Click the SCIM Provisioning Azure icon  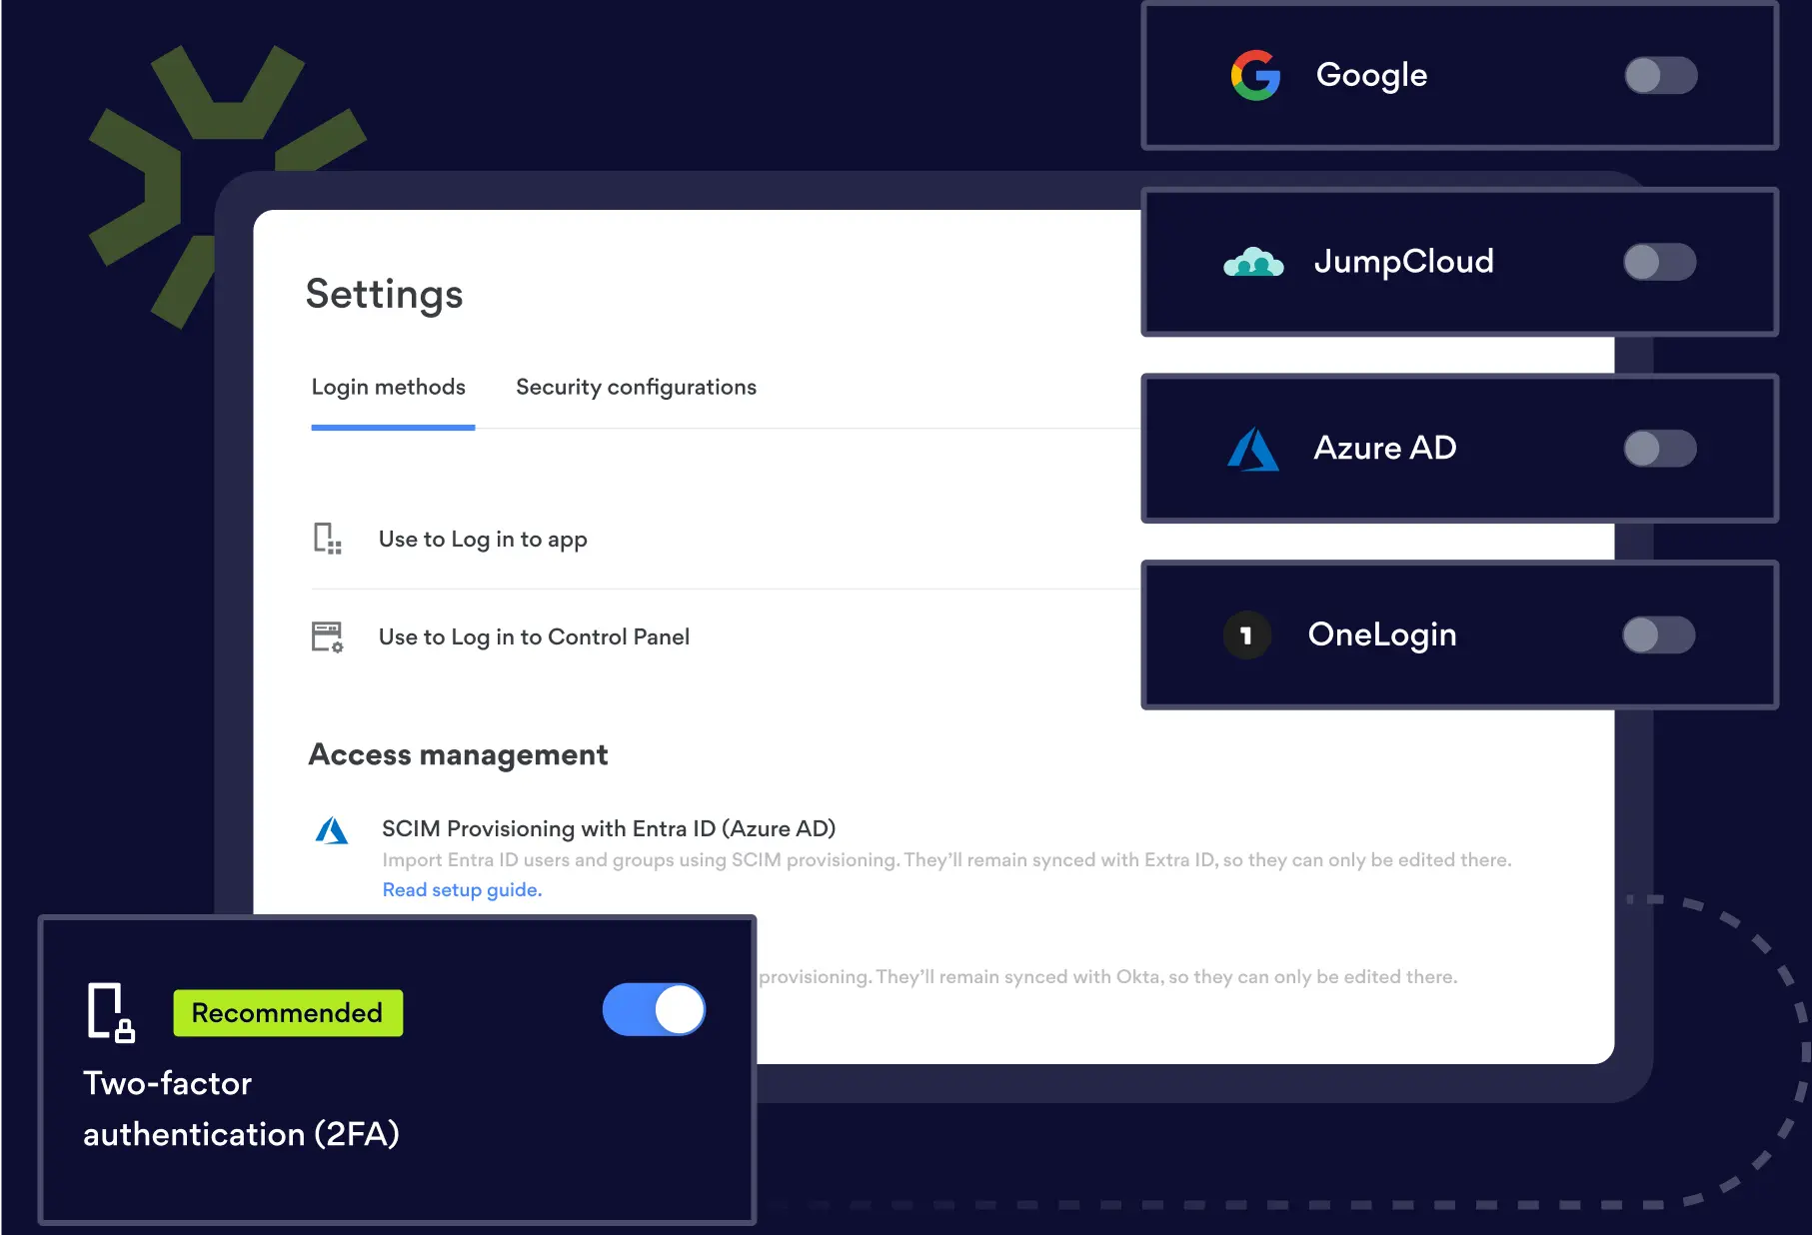click(332, 830)
